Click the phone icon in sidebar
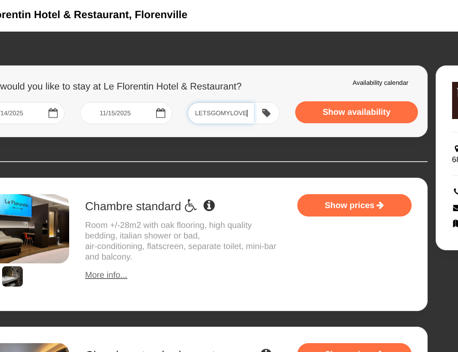Screen dimensions: 458x352 tap(456, 192)
